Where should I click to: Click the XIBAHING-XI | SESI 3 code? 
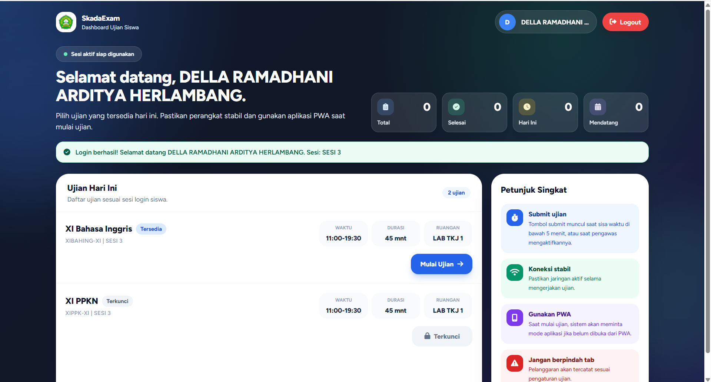point(94,241)
